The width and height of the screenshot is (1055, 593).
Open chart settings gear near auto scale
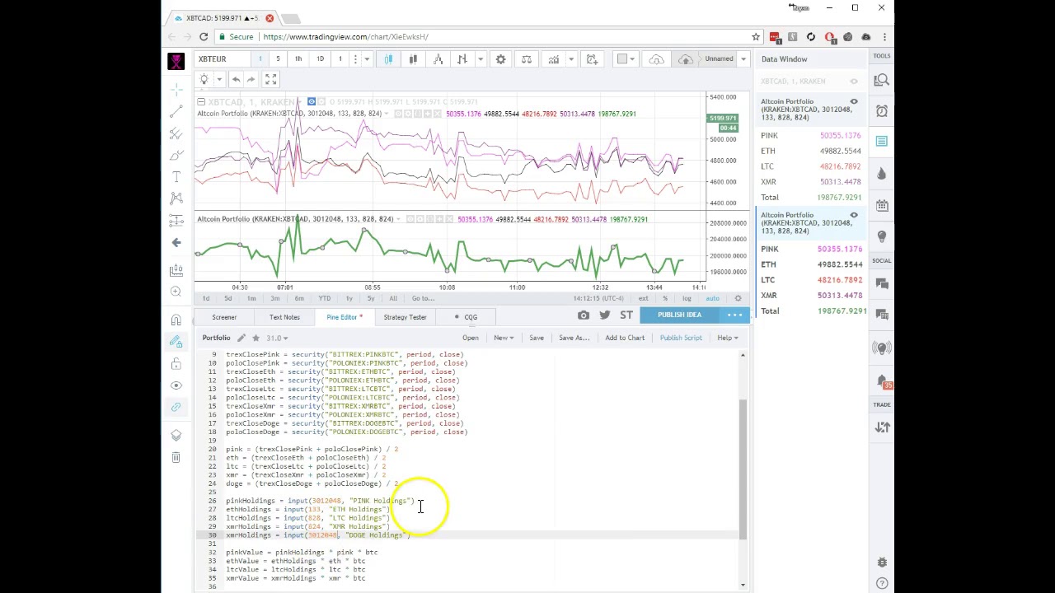tap(738, 298)
